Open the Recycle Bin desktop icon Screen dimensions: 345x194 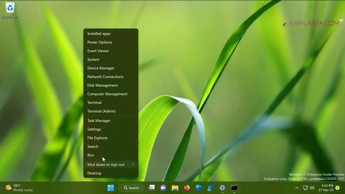(x=10, y=10)
